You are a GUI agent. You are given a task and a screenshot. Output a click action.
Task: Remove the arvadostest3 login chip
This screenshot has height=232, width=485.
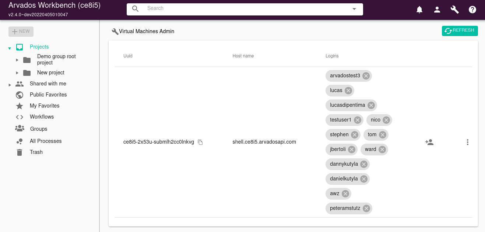pos(366,76)
